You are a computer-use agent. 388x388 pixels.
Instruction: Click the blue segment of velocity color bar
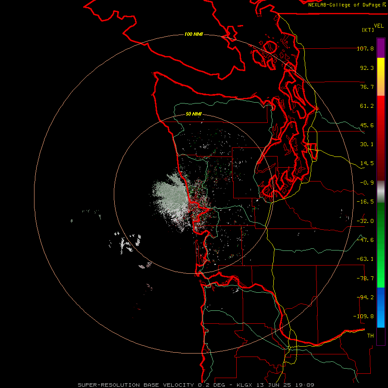[381, 307]
